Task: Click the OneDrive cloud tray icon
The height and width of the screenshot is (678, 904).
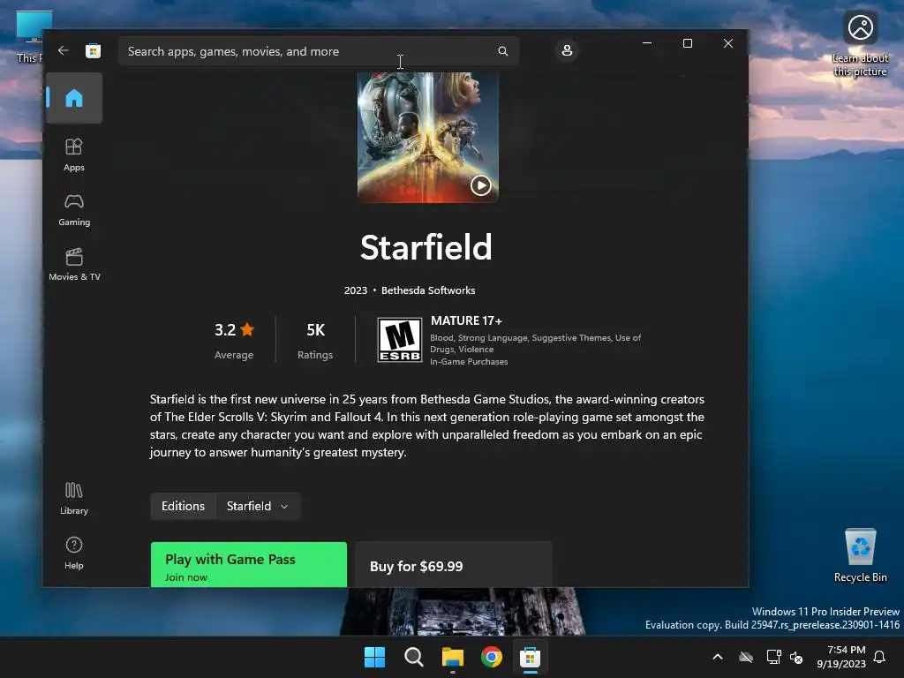Action: [x=746, y=657]
